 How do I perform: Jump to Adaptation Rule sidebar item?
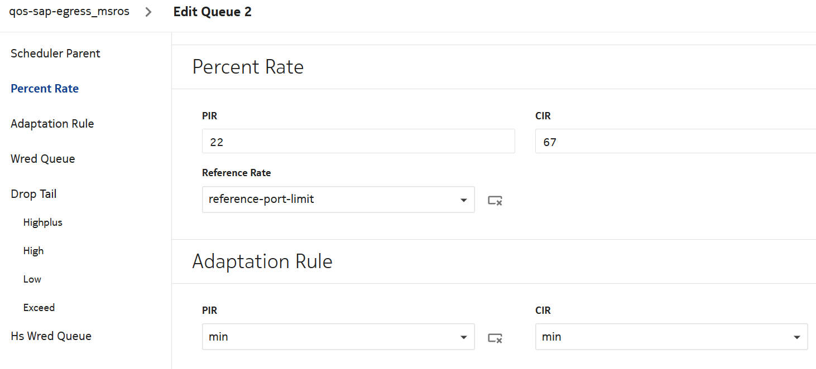(52, 124)
